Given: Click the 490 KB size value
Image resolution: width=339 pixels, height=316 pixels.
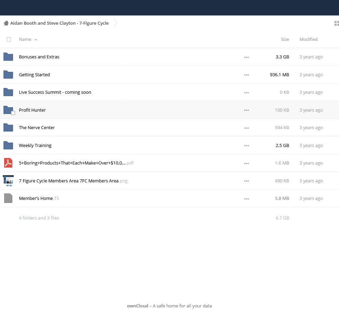Looking at the screenshot, I should pos(282,181).
